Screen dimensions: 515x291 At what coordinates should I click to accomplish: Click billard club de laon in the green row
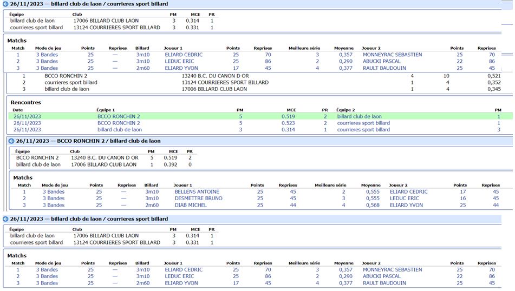(x=359, y=116)
